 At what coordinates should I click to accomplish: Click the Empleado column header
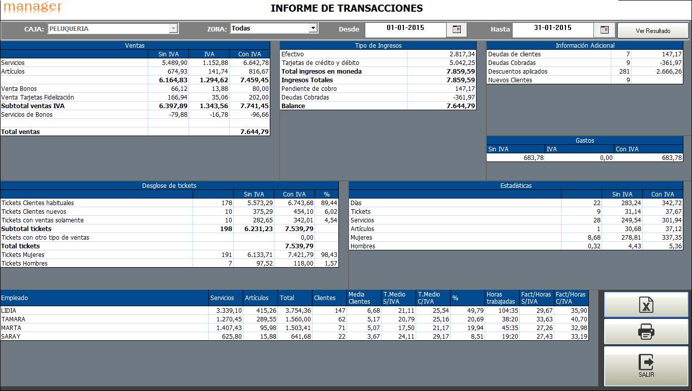tap(104, 298)
